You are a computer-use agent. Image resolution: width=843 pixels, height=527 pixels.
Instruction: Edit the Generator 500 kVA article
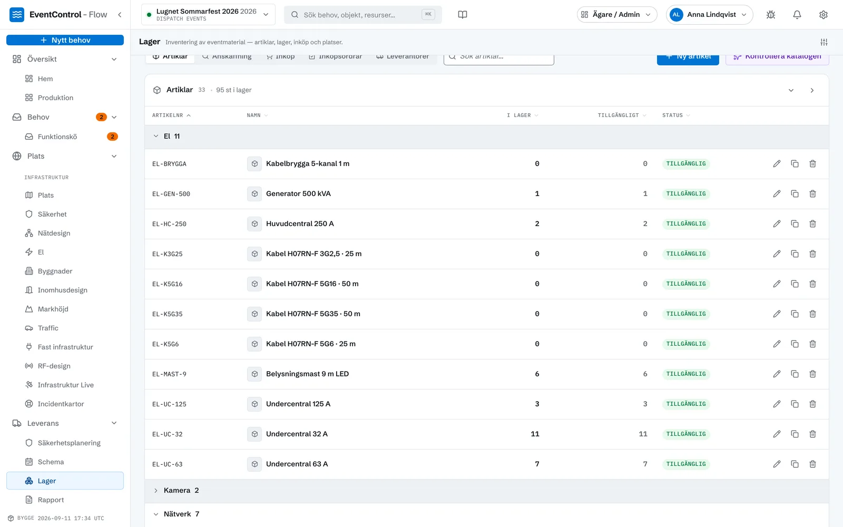point(777,194)
